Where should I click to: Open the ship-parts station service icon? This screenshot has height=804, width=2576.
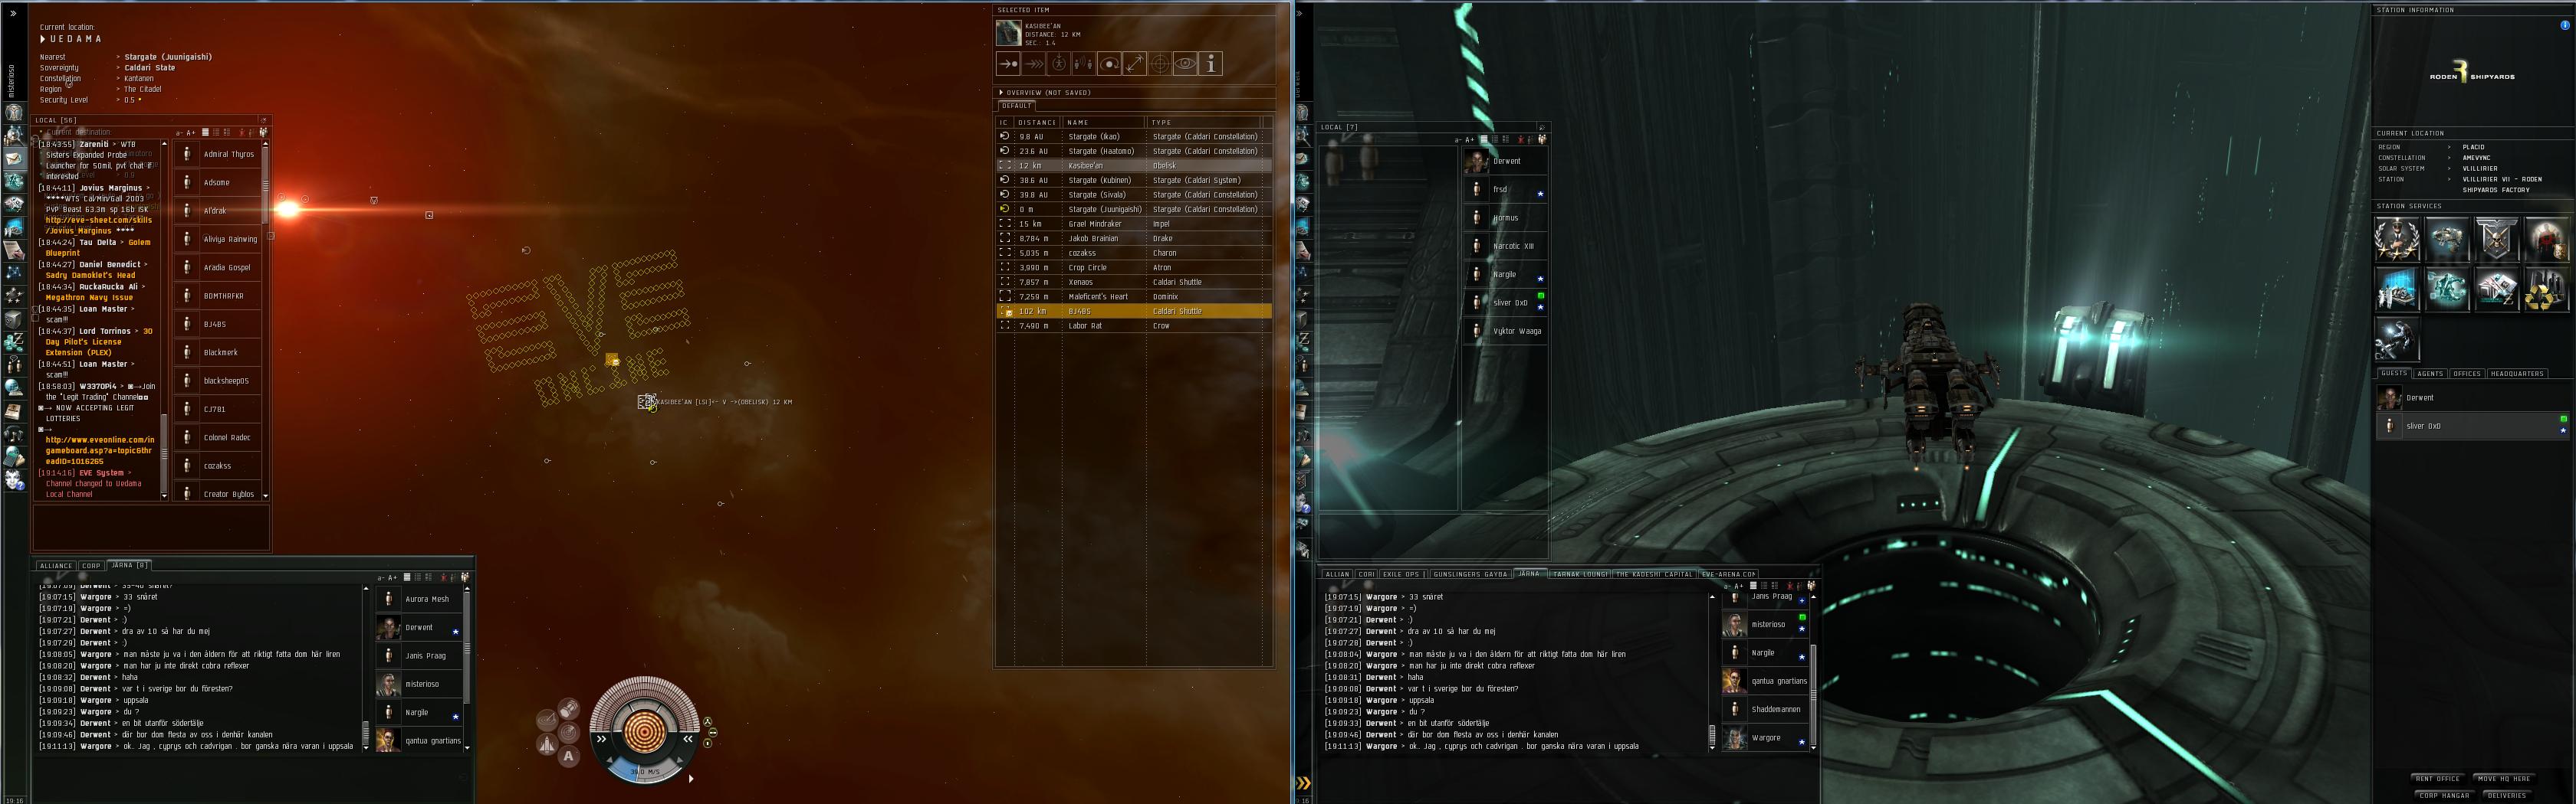(2447, 240)
